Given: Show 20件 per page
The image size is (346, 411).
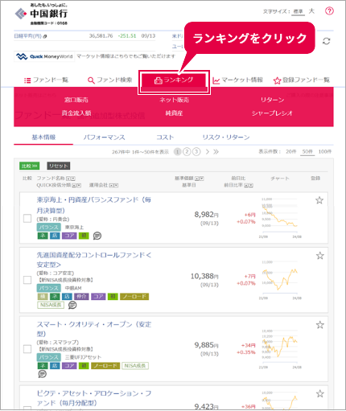Looking at the screenshot, I should (290, 152).
